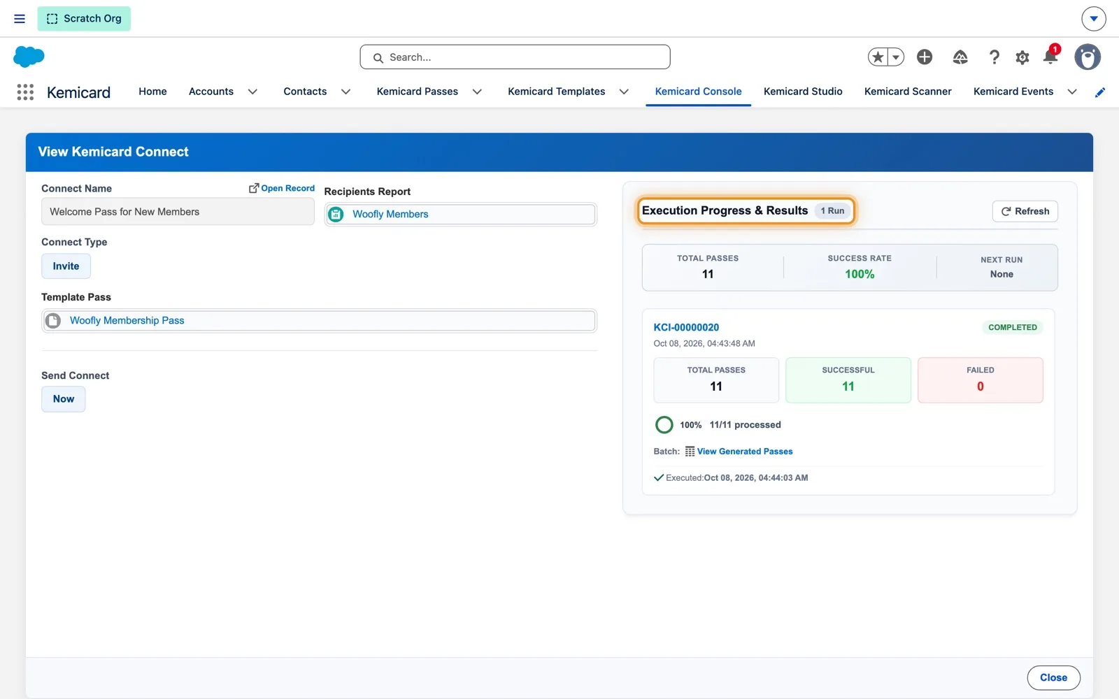Expand the Kemicard Passes chevron
This screenshot has height=699, width=1119.
[477, 92]
